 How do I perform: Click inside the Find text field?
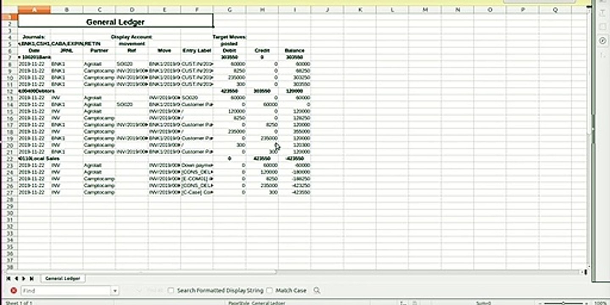[x=66, y=291]
